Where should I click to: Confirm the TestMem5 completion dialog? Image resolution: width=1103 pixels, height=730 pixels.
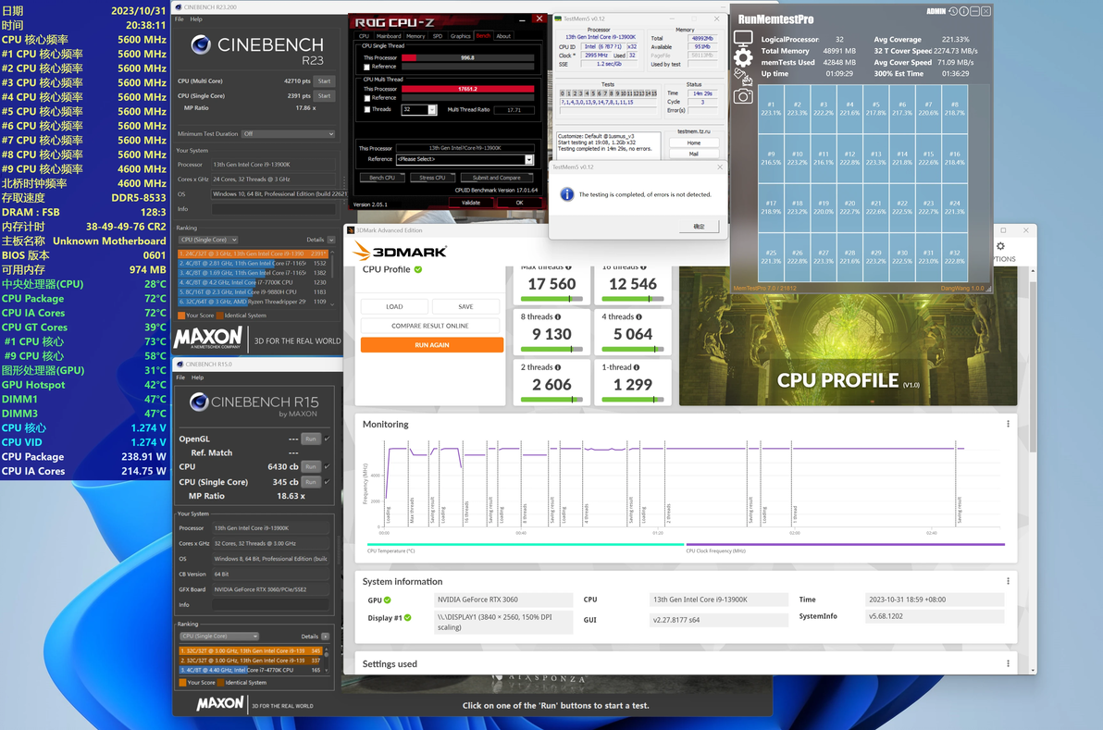(700, 227)
